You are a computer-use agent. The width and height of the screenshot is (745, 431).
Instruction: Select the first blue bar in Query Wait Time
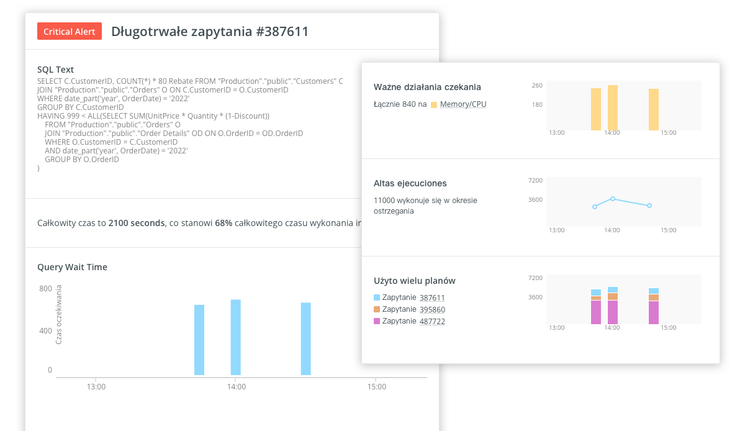[x=199, y=340]
